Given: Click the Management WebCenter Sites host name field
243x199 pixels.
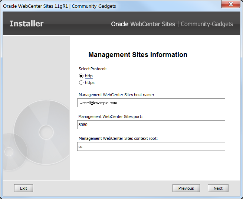Looking at the screenshot, I should point(151,103).
